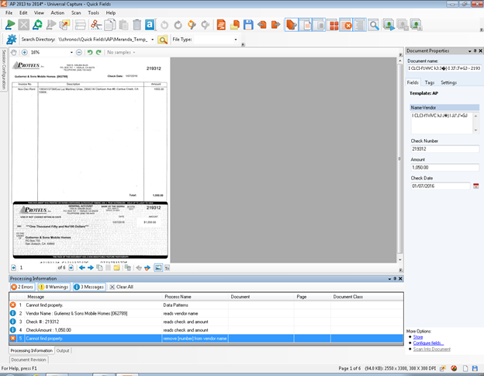Toggle the 2 Errors filter
The height and width of the screenshot is (376, 484).
pos(22,287)
